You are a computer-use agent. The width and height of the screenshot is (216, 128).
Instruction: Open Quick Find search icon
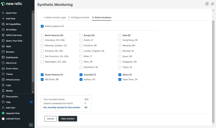(3, 13)
